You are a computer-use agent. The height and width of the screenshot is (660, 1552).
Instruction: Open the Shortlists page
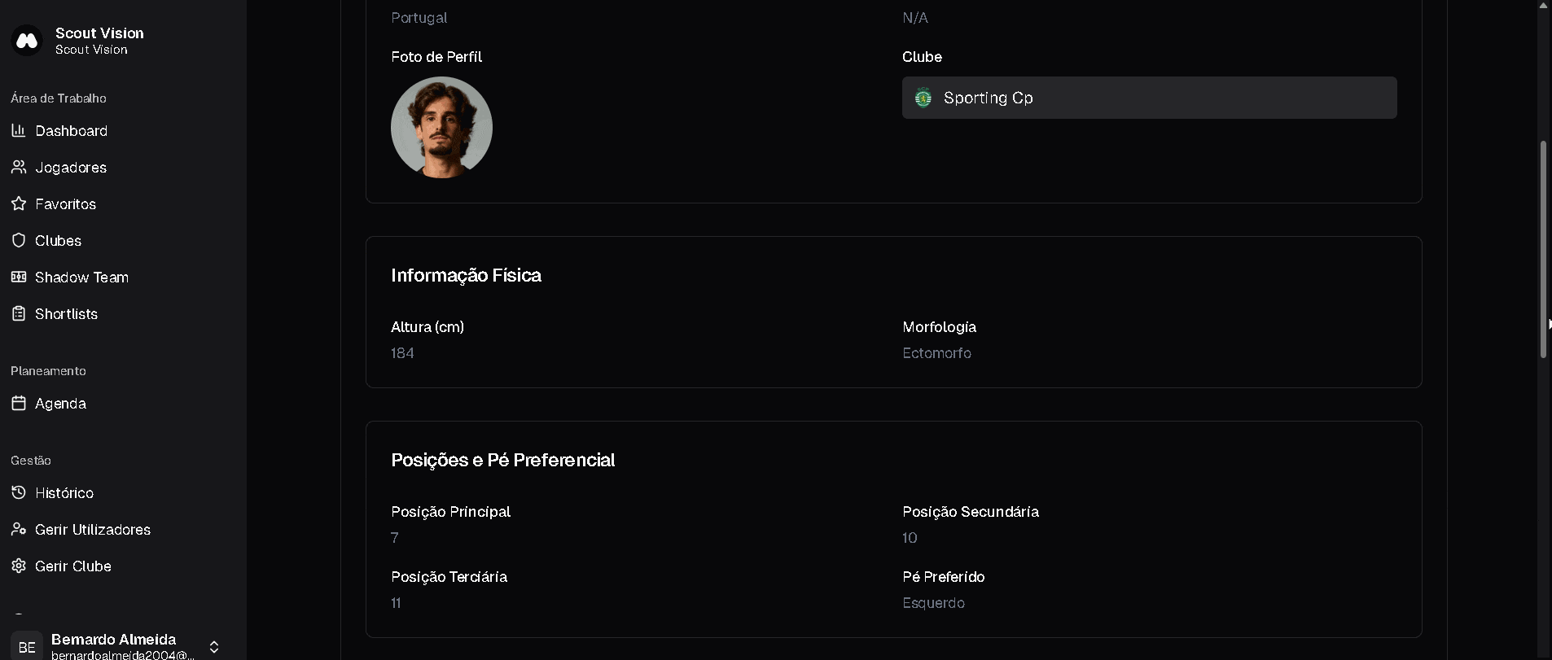66,314
